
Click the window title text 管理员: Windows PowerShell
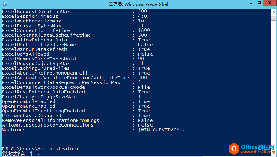pos(139,4)
